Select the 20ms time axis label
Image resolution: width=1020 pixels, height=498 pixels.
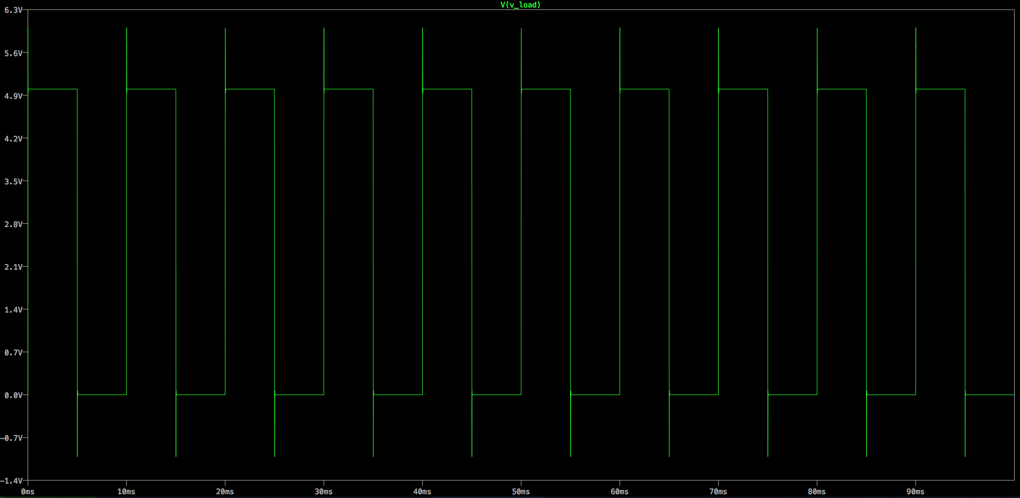pos(225,492)
